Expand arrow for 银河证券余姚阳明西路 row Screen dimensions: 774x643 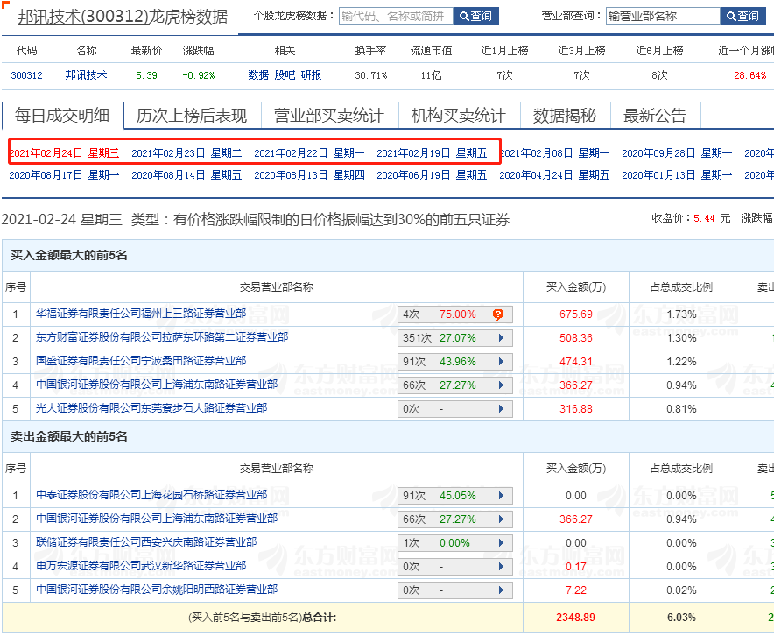click(501, 590)
